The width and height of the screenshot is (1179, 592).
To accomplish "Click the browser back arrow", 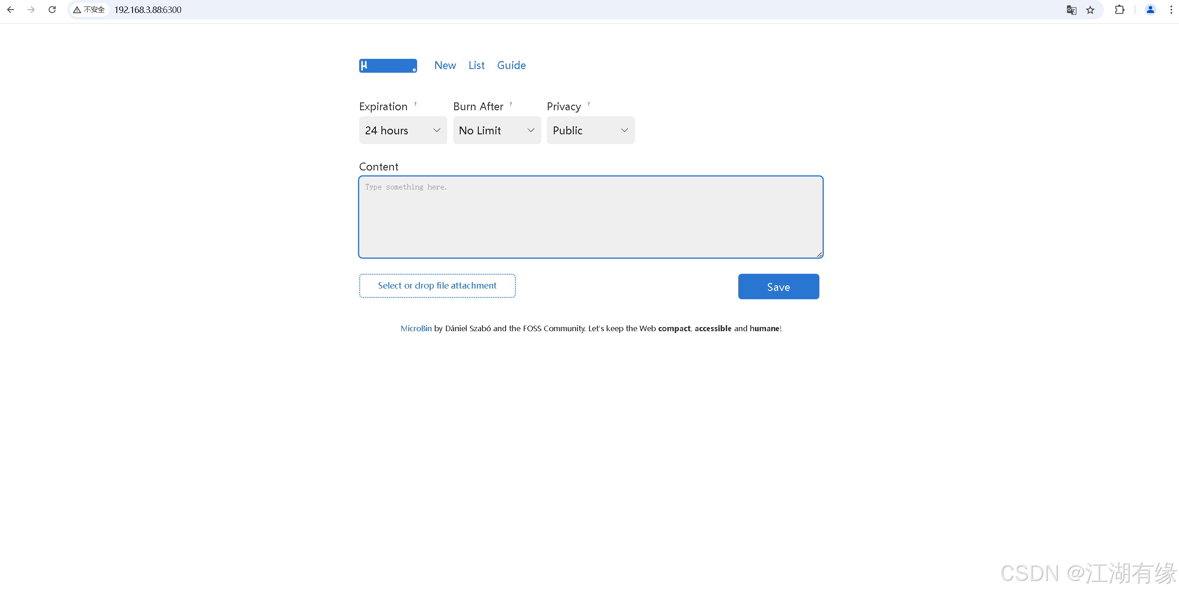I will click(x=10, y=10).
